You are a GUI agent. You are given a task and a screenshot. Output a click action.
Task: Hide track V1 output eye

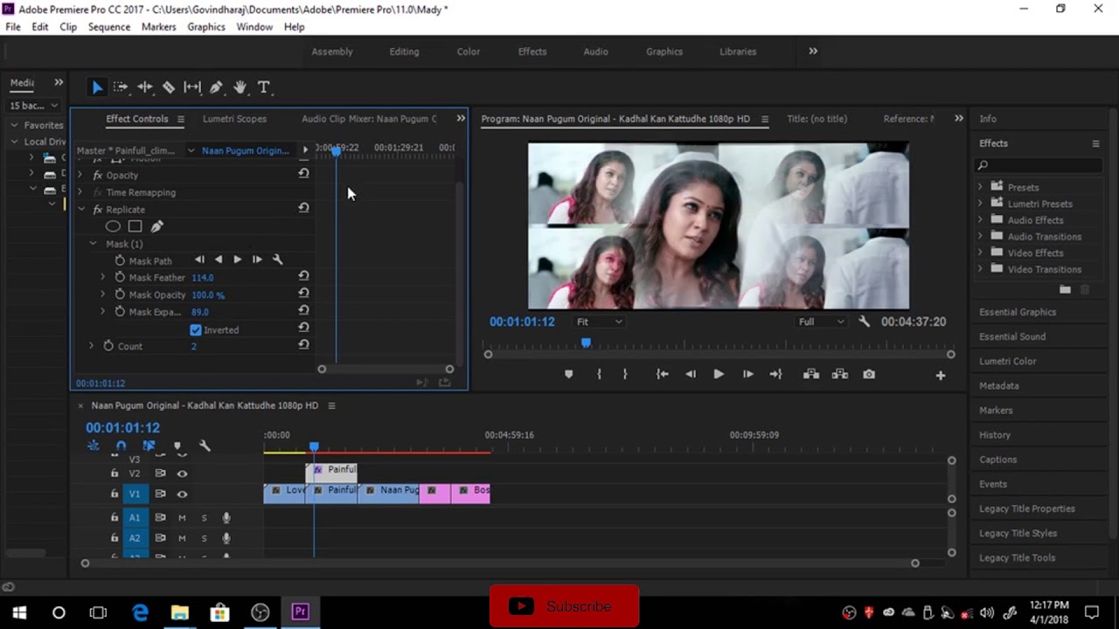pos(182,494)
